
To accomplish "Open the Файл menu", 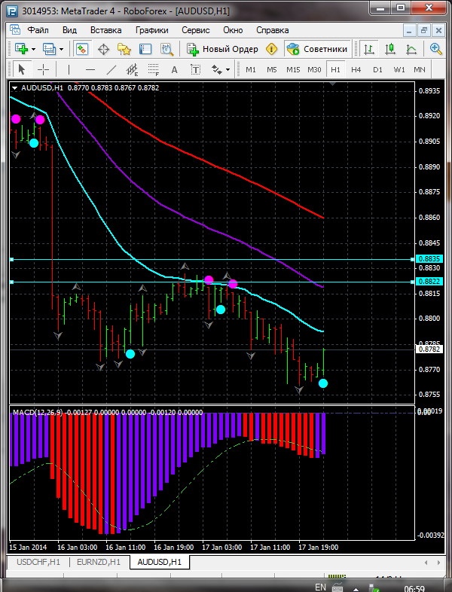I will [38, 30].
